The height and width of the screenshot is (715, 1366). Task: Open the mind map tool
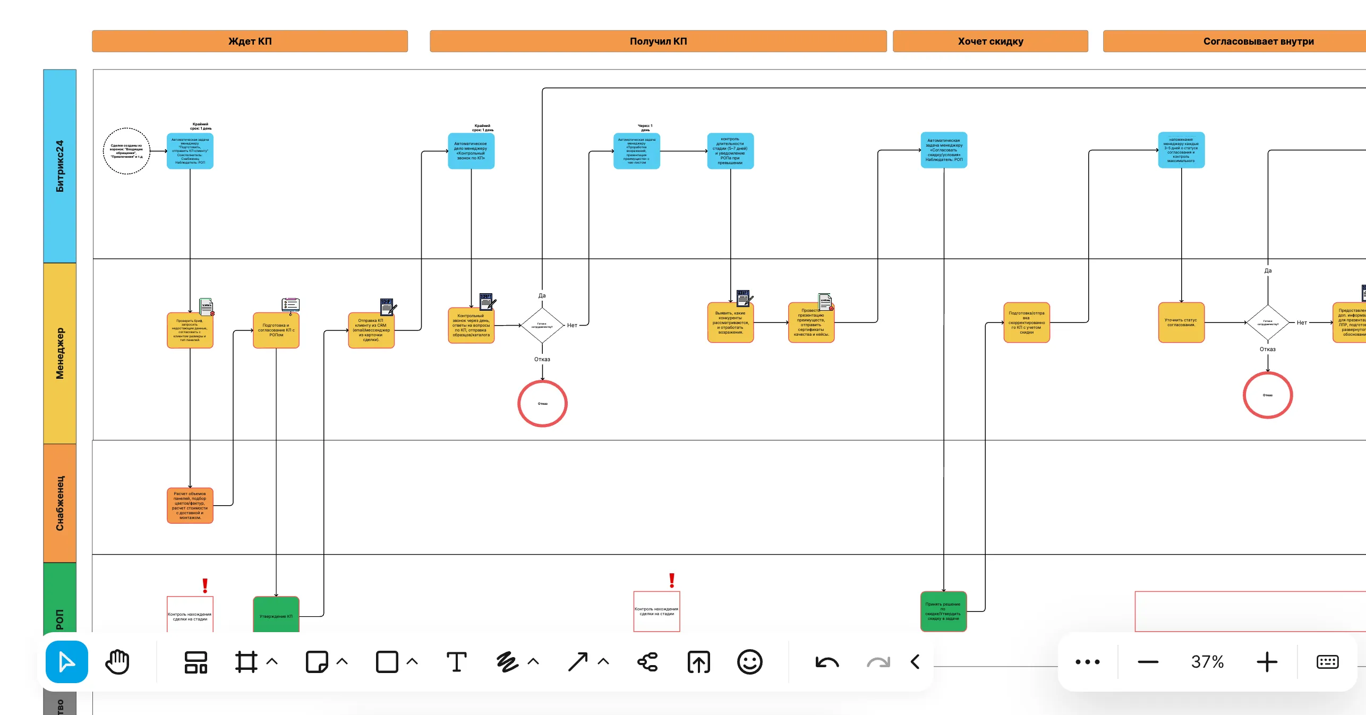coord(648,662)
